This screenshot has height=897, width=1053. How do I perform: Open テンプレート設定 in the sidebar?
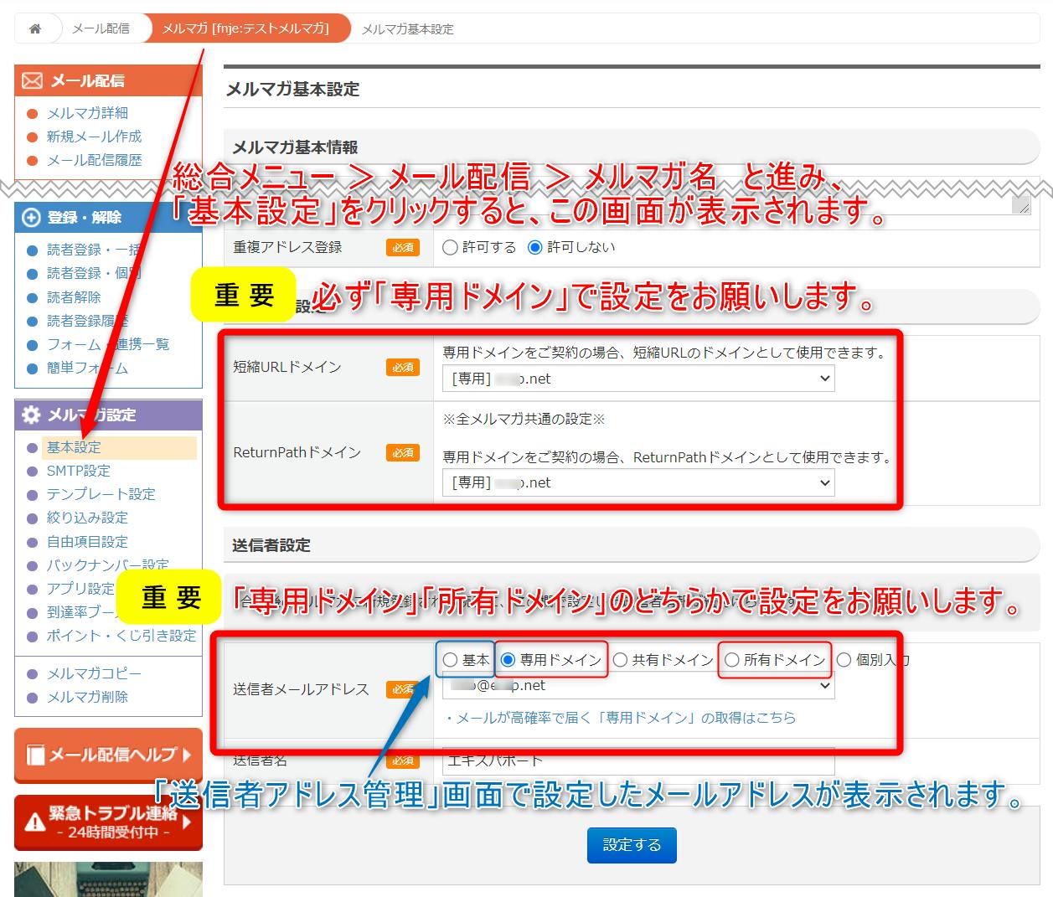pos(101,494)
